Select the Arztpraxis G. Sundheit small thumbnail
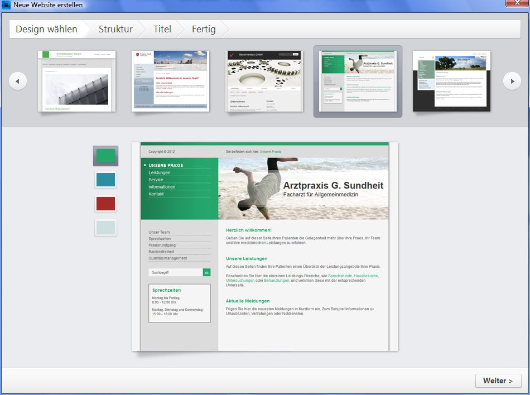Screen dimensions: 530x395 [358, 81]
